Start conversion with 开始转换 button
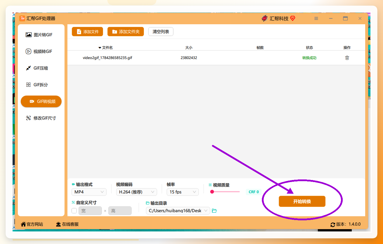The height and width of the screenshot is (244, 383). click(302, 201)
